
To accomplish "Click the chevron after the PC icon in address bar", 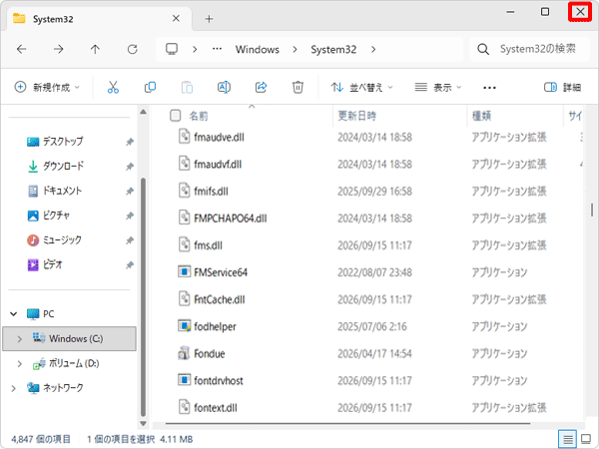I will (195, 49).
